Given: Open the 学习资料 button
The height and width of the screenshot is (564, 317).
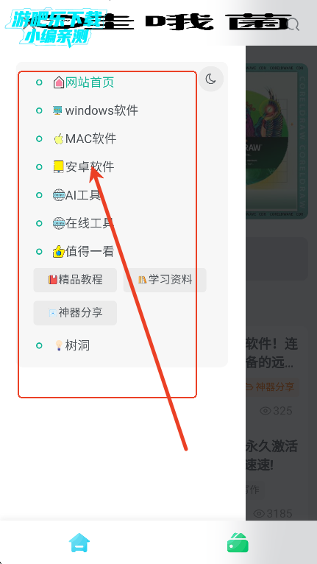Looking at the screenshot, I should (x=165, y=280).
